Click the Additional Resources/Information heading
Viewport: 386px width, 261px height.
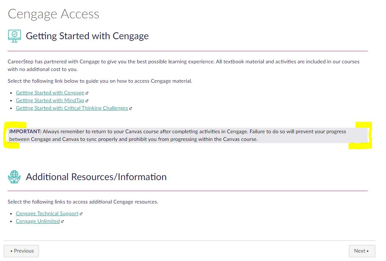point(96,177)
